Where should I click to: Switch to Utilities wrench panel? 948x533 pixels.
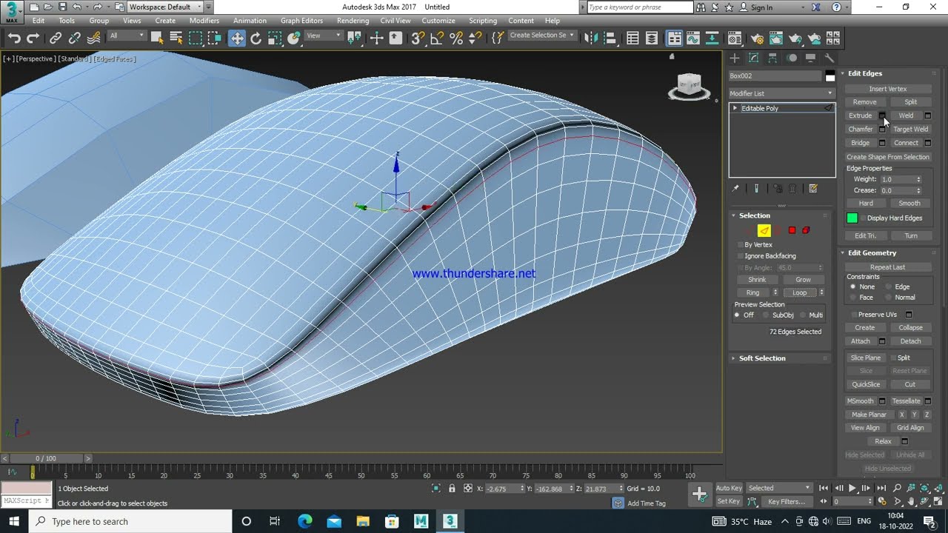tap(829, 58)
